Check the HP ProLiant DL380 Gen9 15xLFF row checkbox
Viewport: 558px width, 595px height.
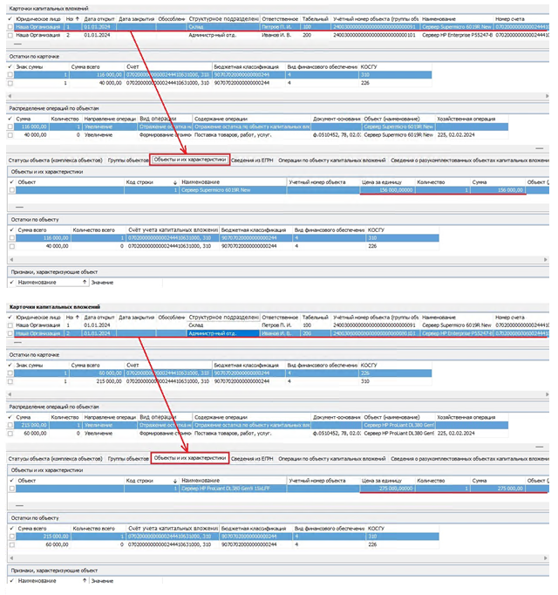point(10,488)
